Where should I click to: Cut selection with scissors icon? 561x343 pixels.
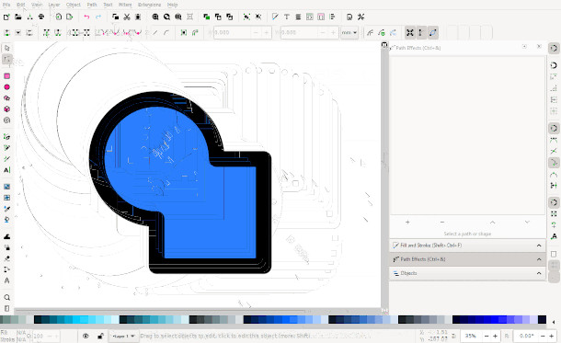(127, 17)
